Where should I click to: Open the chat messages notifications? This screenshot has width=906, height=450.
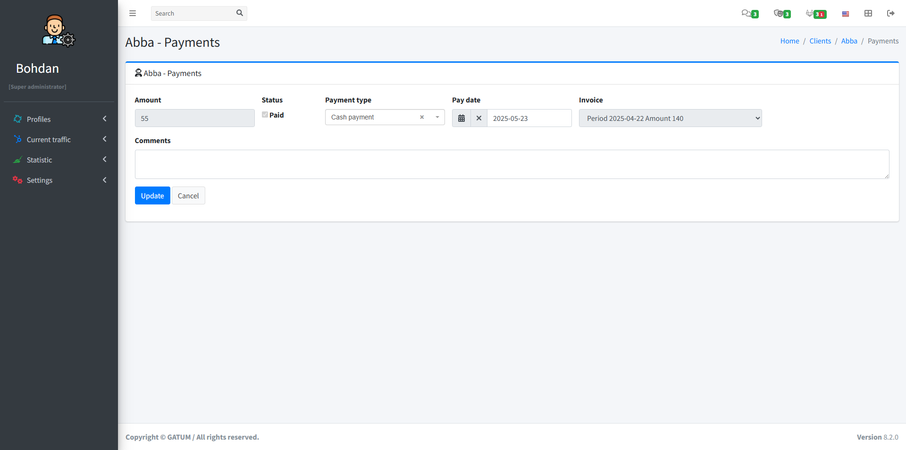748,13
